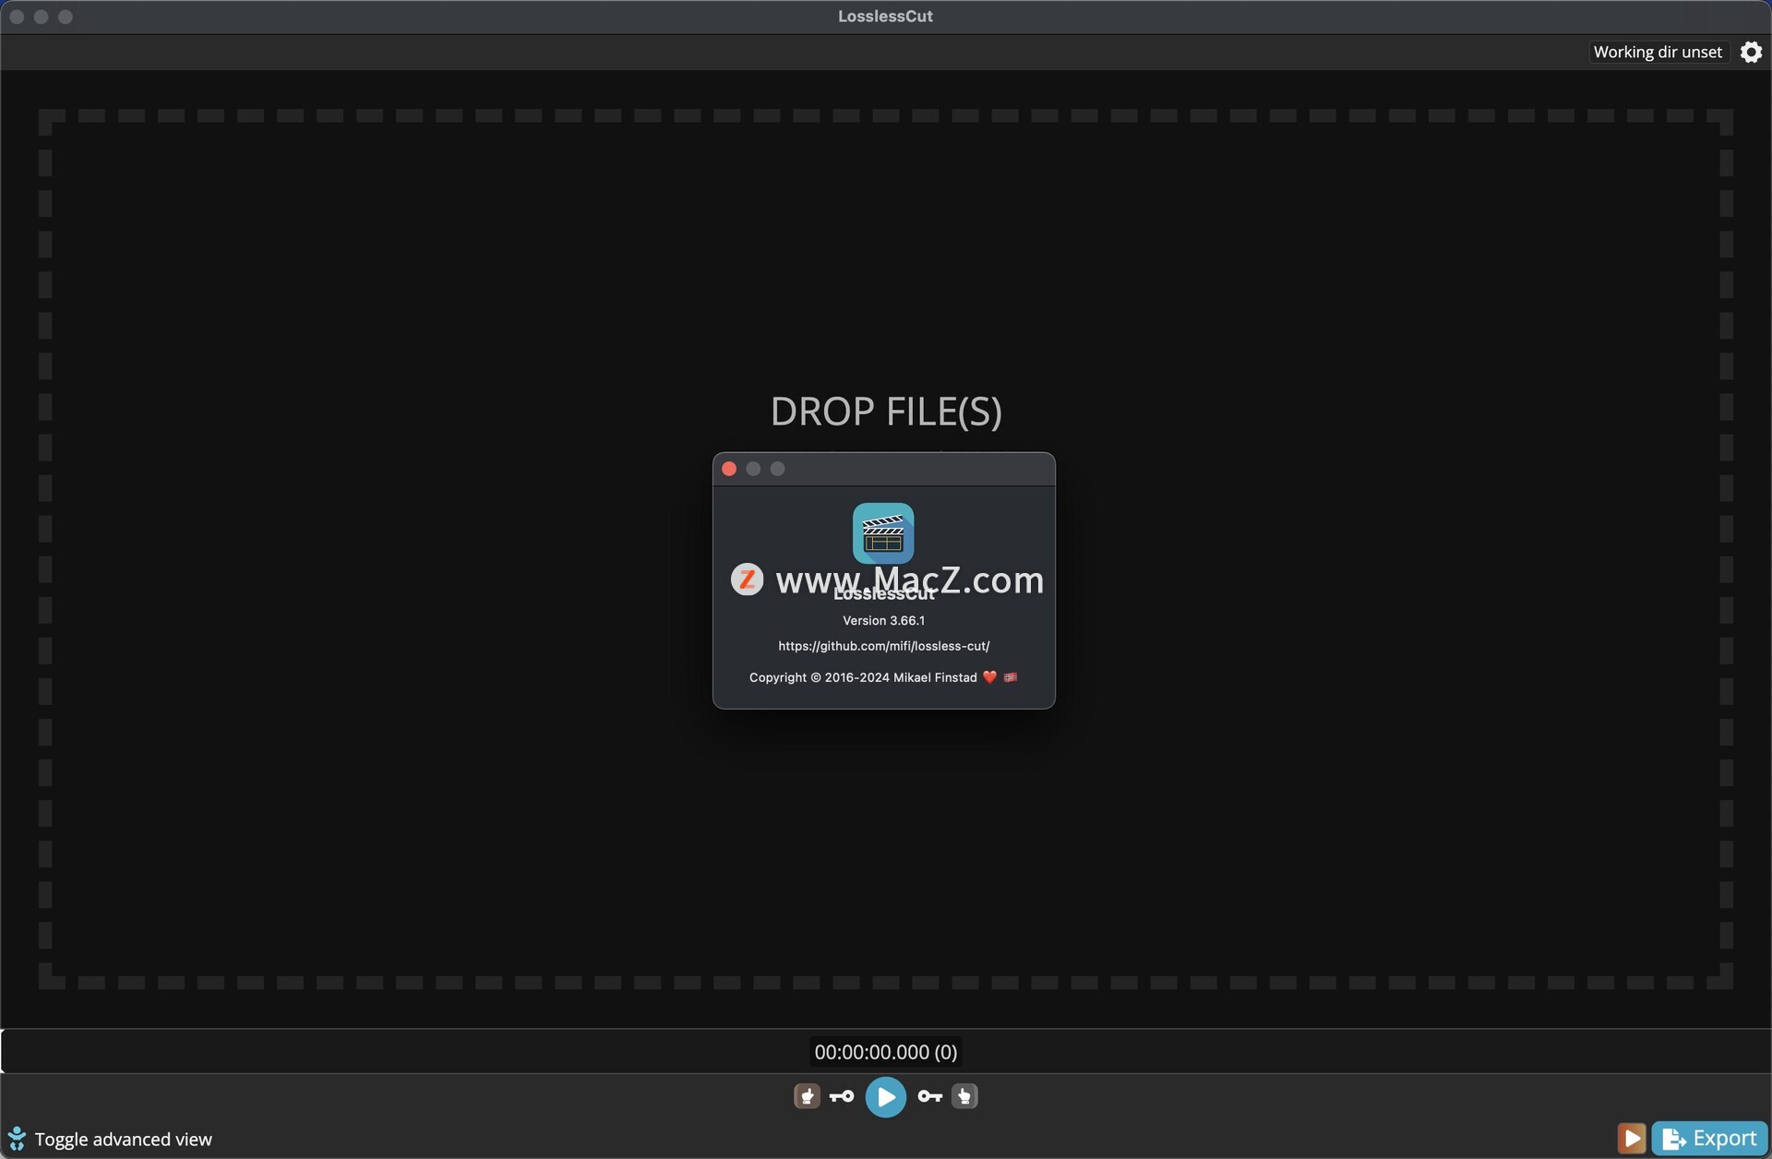Viewport: 1772px width, 1159px height.
Task: Open the GitHub lossless-cut link
Action: pos(883,646)
